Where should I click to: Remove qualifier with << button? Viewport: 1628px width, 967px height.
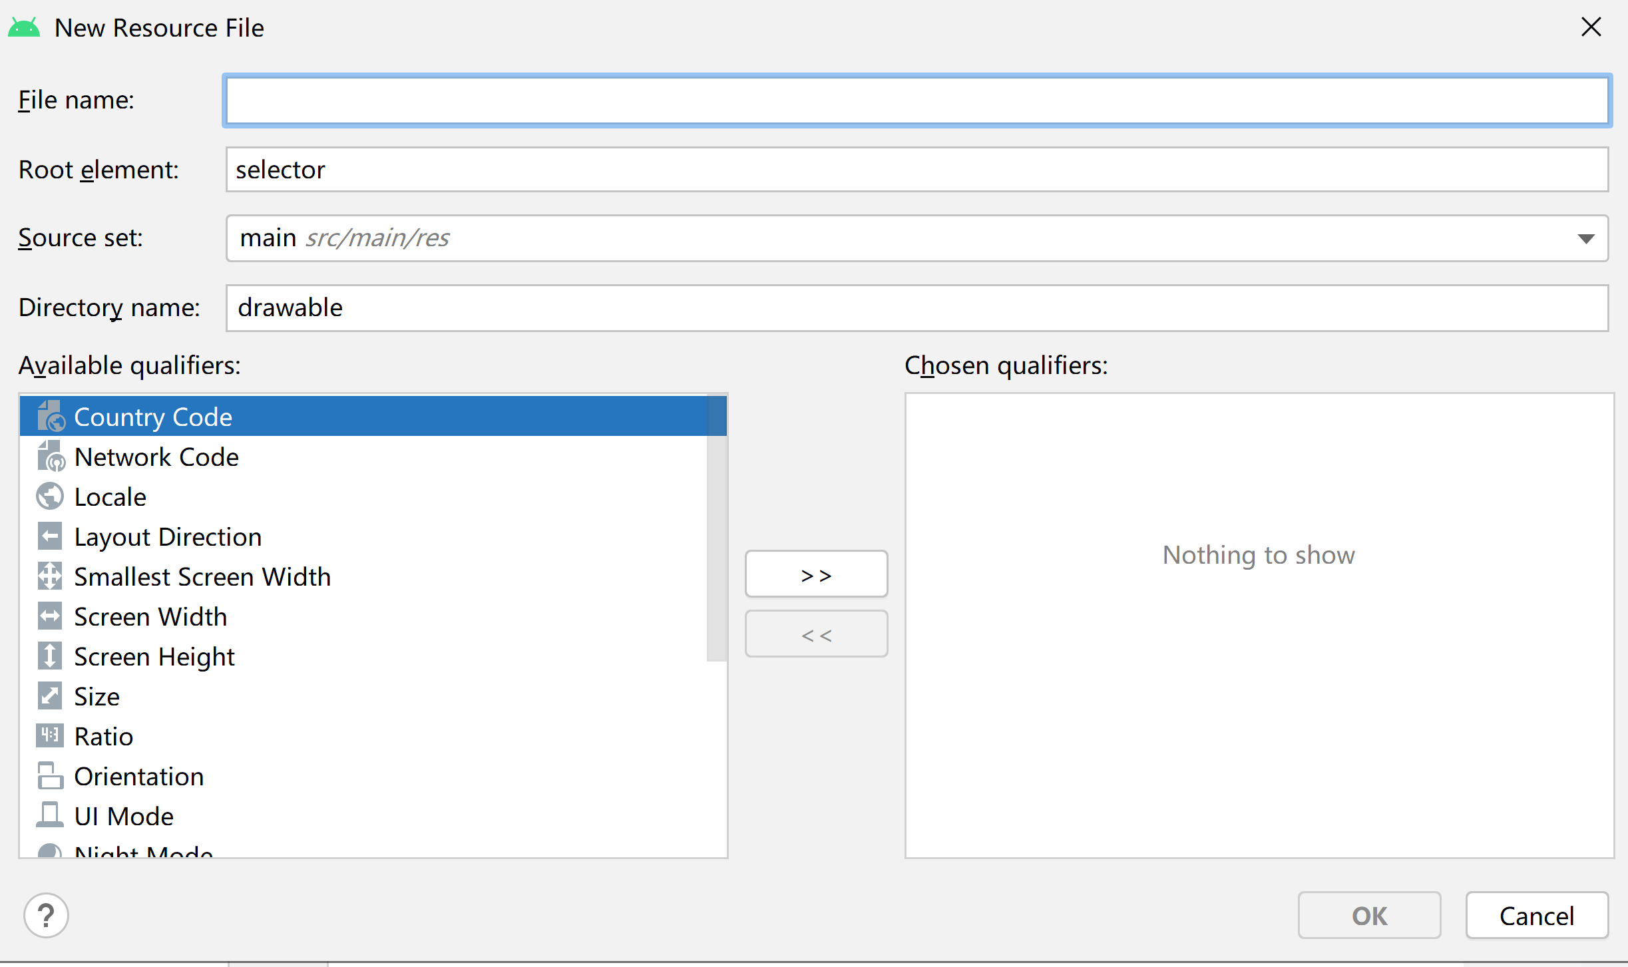tap(816, 635)
